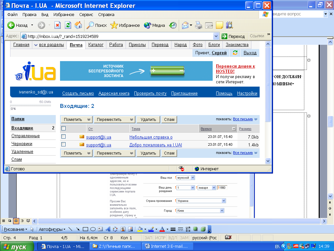Choose line style icon in drawing toolbar

point(173,229)
